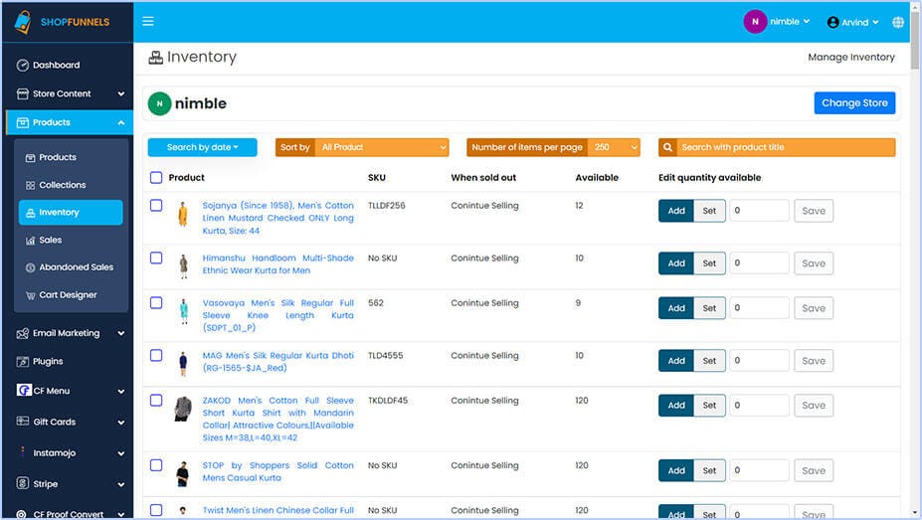Click quantity field for ZAKOD row
Viewport: 922px width, 520px height.
(759, 406)
